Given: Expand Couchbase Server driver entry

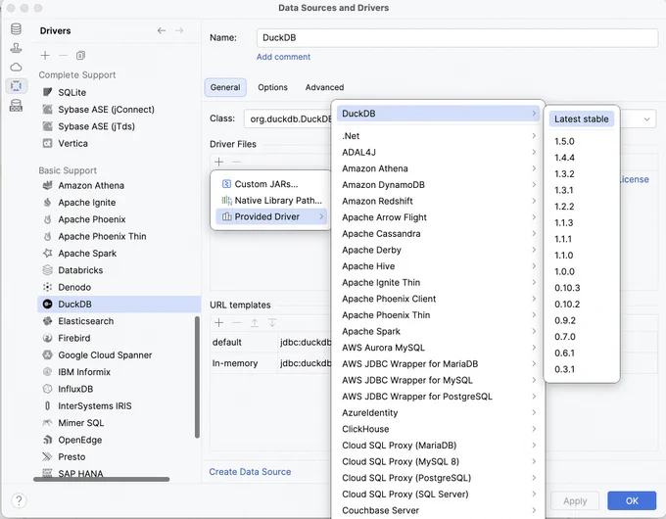Looking at the screenshot, I should 438,510.
